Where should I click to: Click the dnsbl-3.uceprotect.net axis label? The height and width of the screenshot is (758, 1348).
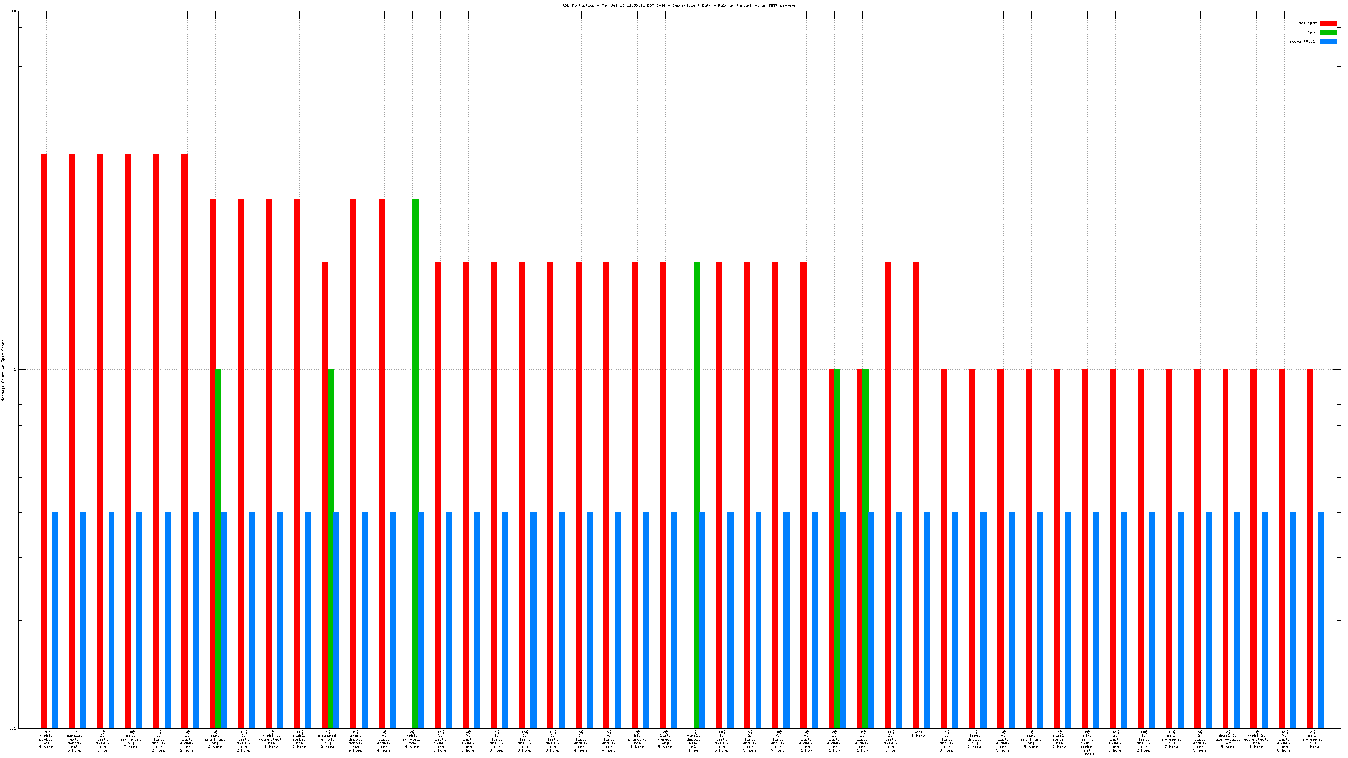coord(1228,739)
